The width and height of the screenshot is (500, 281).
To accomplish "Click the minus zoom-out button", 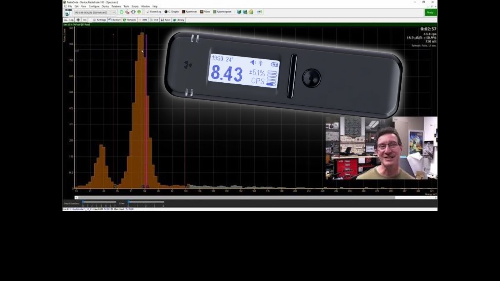I will [x=85, y=20].
